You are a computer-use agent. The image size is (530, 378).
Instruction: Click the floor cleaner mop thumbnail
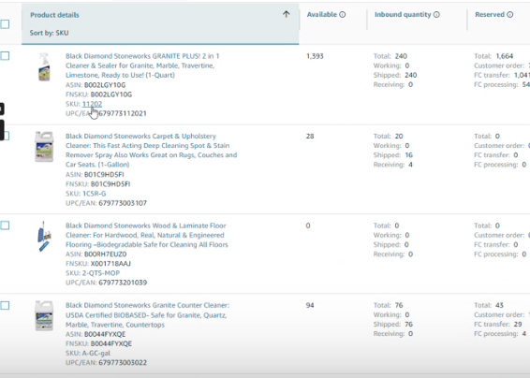tap(44, 237)
